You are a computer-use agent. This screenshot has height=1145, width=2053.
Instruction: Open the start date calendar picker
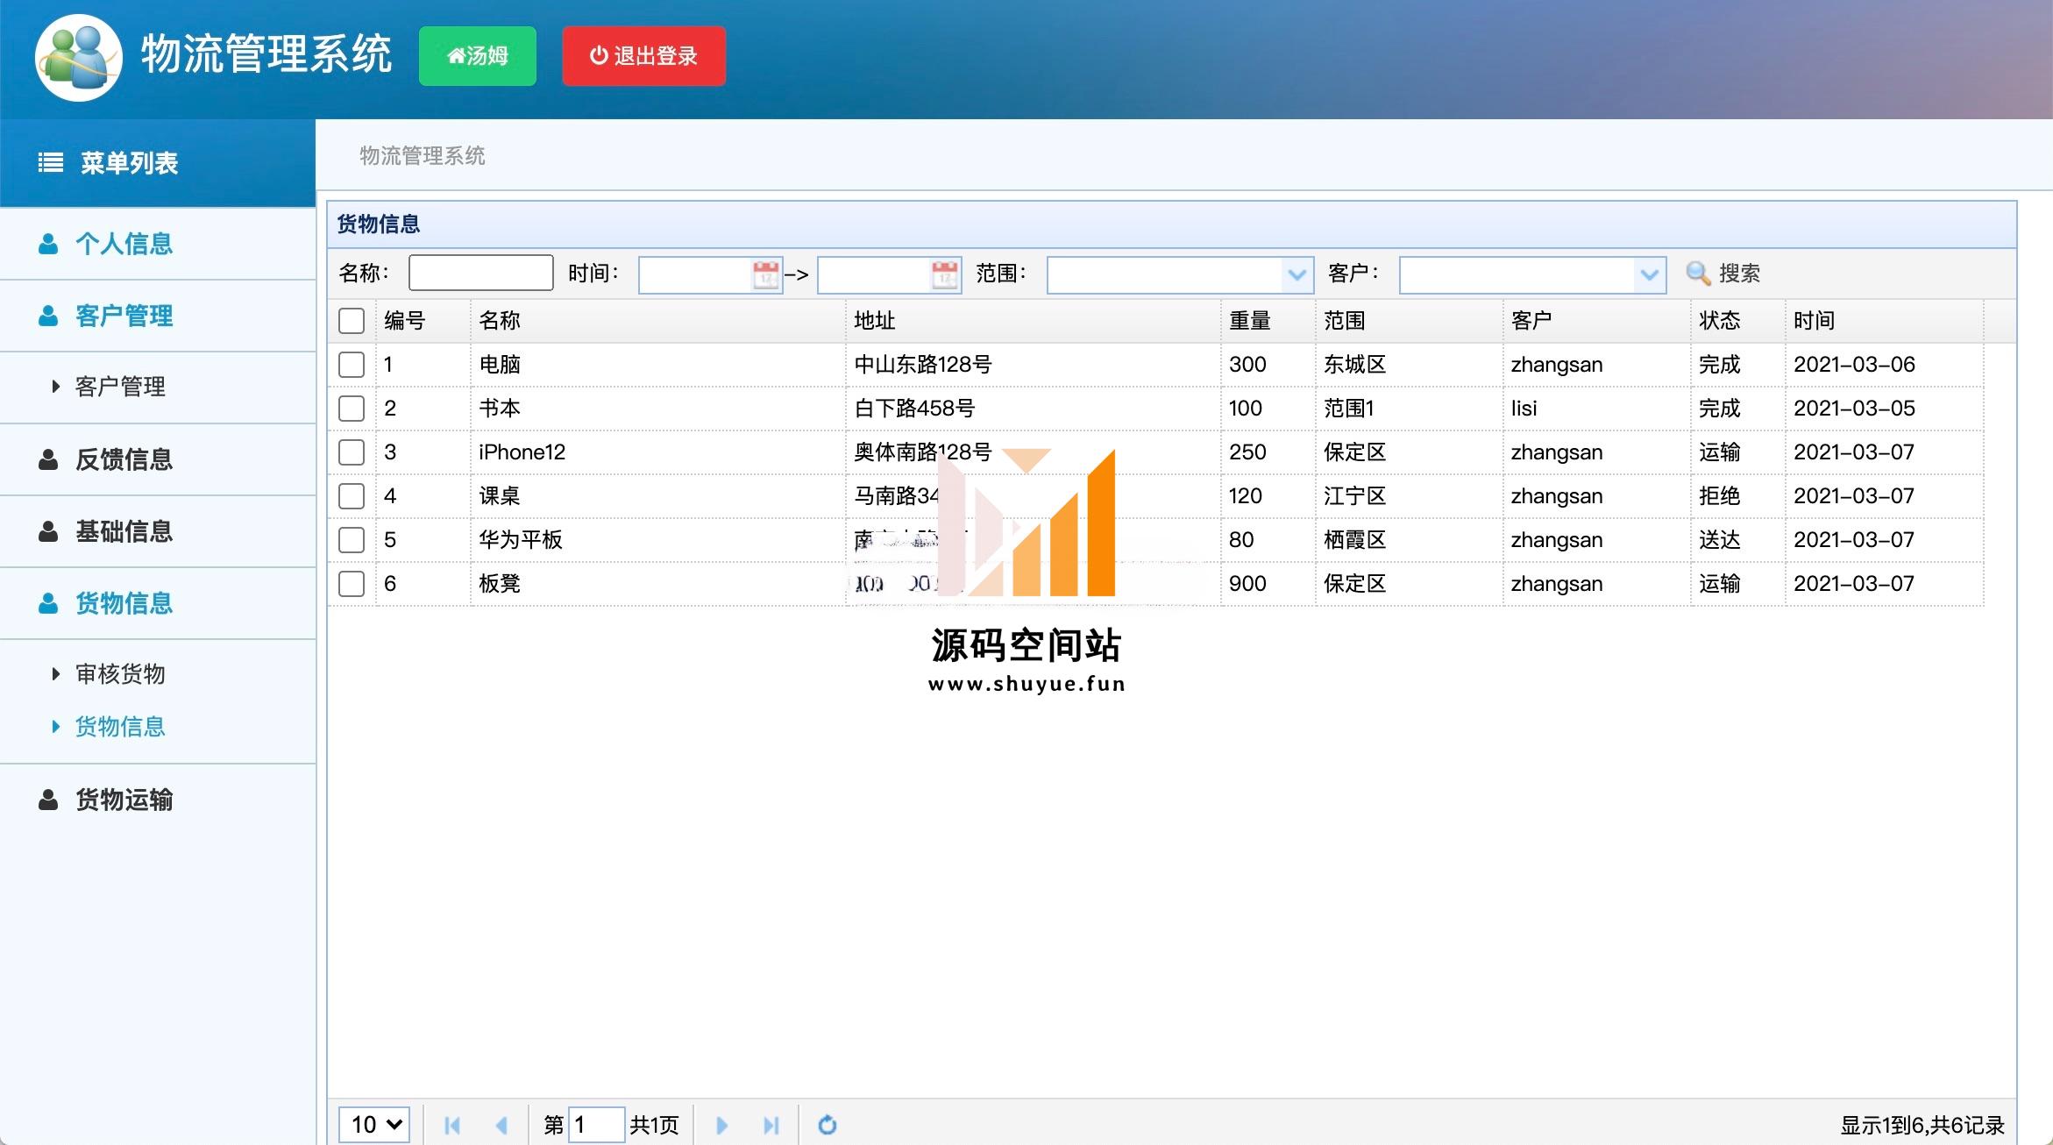[765, 275]
